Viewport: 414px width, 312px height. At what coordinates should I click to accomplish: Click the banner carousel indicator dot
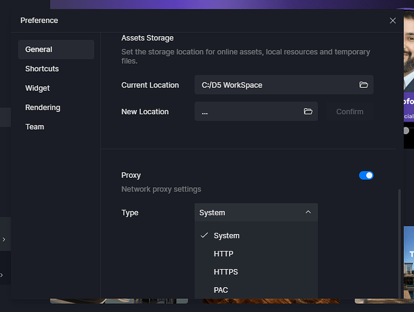[x=407, y=130]
